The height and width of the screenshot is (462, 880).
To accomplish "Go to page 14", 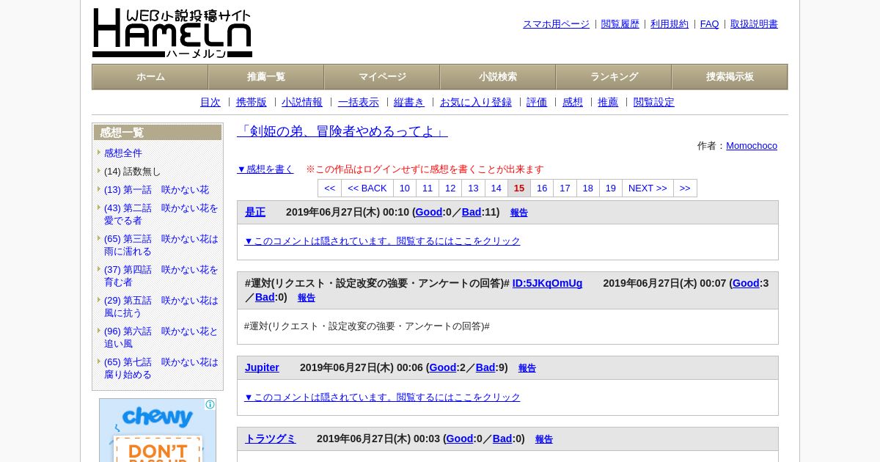I will tap(496, 188).
